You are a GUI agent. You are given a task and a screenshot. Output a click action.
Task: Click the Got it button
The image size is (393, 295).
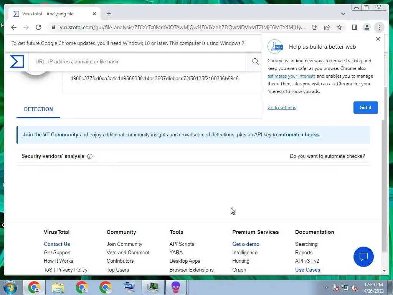[x=365, y=108]
